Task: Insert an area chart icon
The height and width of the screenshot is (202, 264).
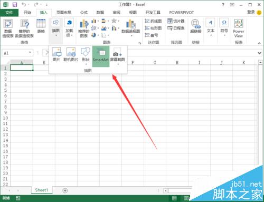Action: coord(105,28)
